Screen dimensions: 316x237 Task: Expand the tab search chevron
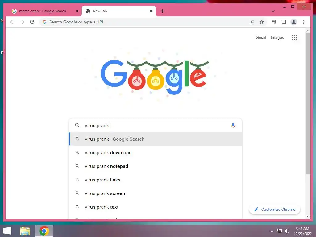[x=273, y=11]
